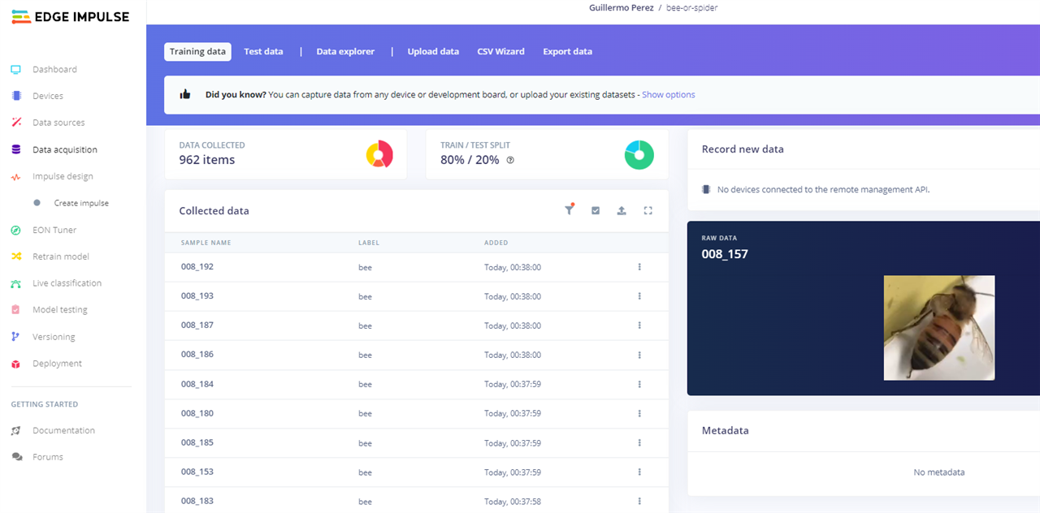Open the Documentation link in sidebar
Screen dimensions: 1040x513
[63, 430]
